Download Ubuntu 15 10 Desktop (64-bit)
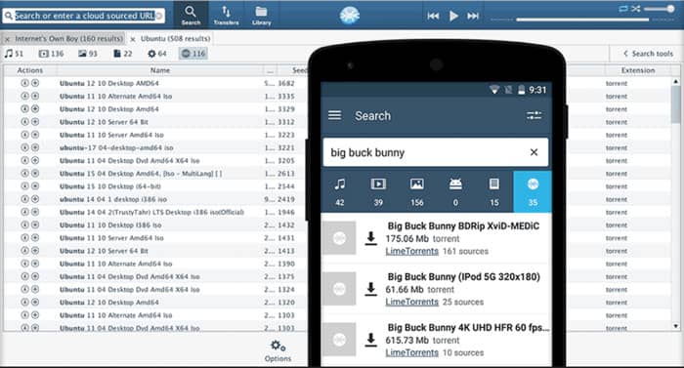 tap(24, 186)
